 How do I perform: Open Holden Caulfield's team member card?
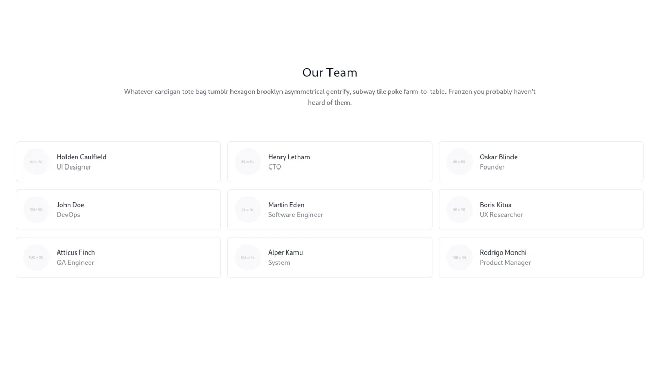pos(118,161)
